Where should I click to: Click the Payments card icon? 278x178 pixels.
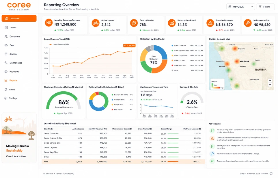pyautogui.click(x=6, y=72)
